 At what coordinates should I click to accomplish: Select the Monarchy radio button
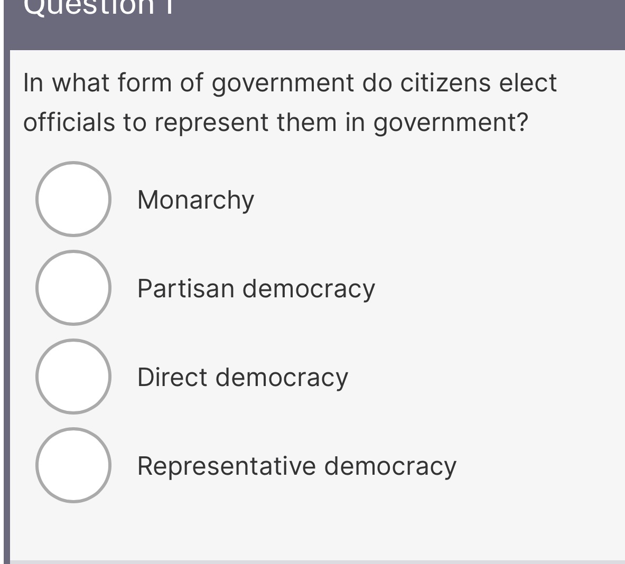(x=74, y=200)
